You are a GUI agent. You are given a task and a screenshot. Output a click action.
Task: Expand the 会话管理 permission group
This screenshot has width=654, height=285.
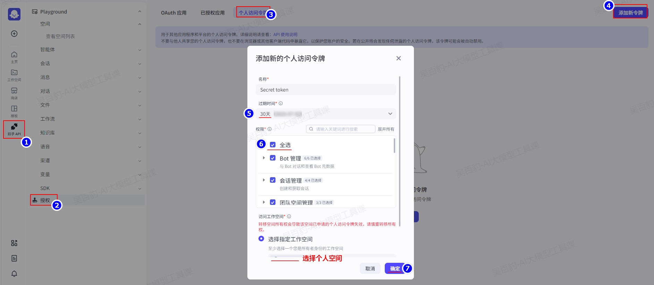pos(264,180)
